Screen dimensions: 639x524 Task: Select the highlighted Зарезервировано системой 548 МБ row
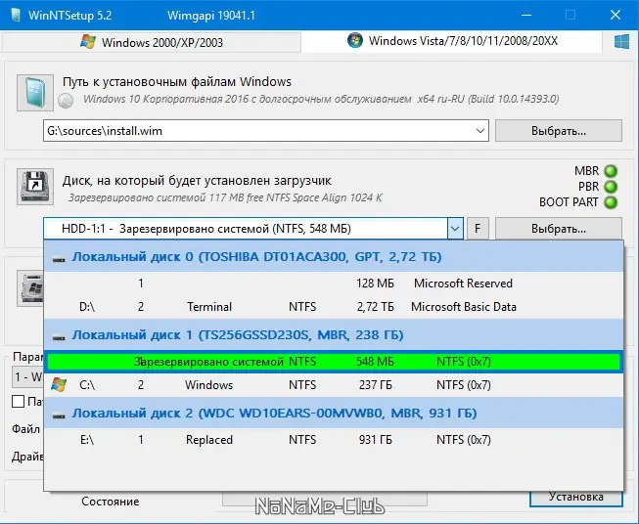click(x=334, y=362)
